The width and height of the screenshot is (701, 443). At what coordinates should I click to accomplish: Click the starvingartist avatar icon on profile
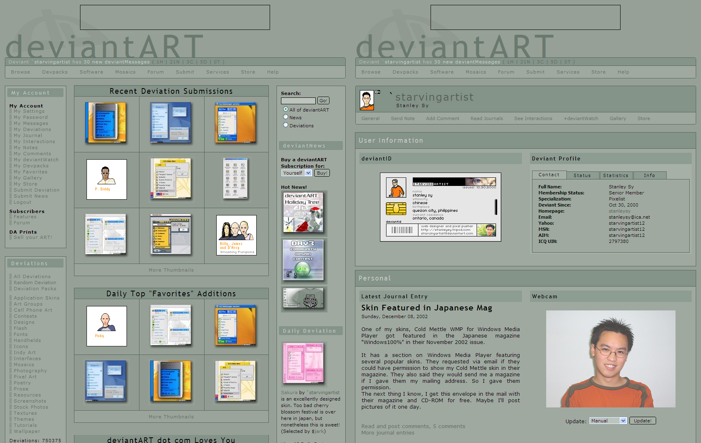[367, 100]
